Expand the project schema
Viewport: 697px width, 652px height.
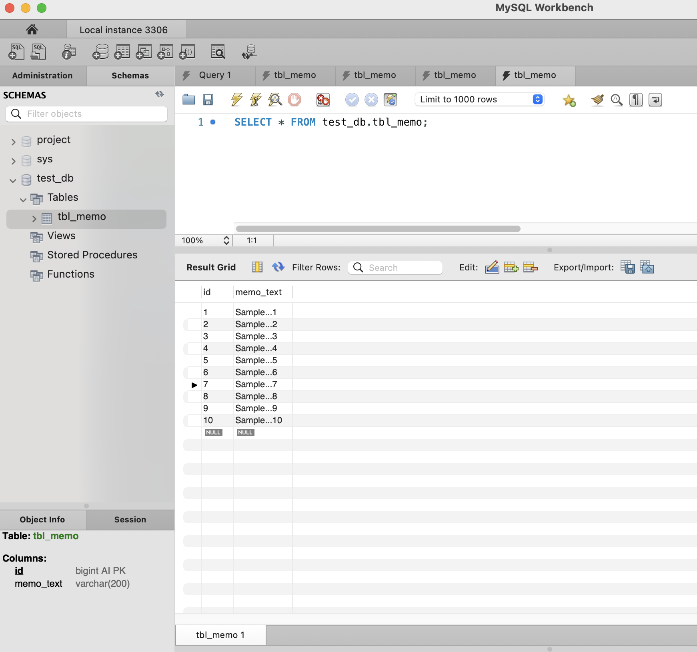pos(13,142)
